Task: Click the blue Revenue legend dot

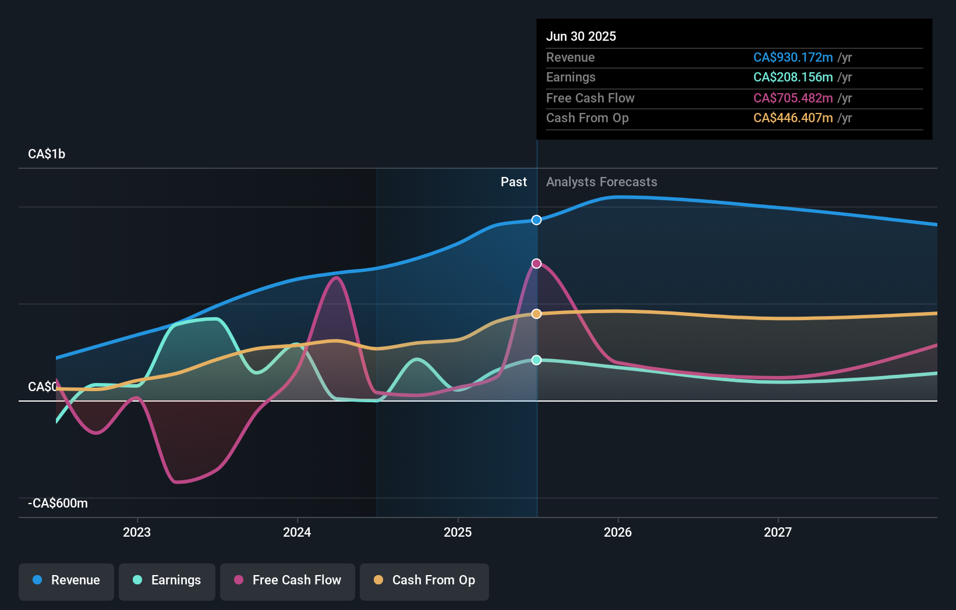Action: (x=37, y=580)
